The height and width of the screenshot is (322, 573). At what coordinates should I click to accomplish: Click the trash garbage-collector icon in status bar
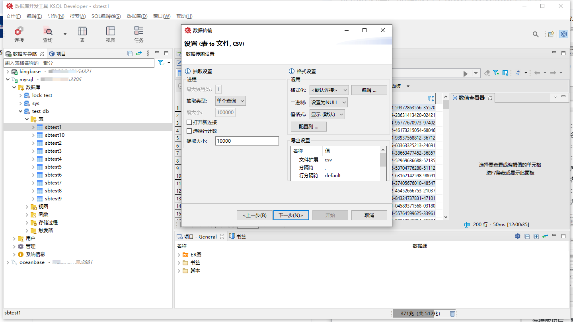[452, 314]
